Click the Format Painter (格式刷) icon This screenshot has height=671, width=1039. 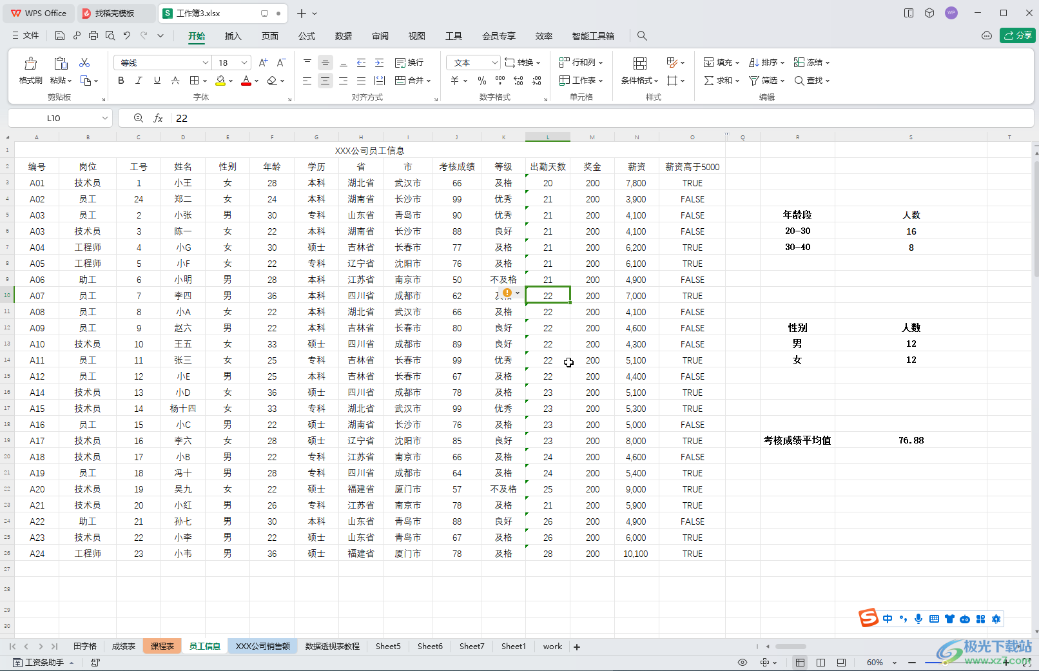tap(30, 63)
